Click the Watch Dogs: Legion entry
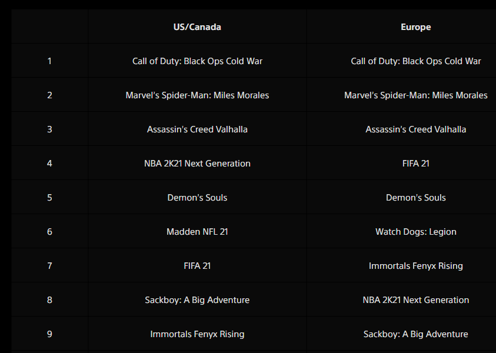The width and height of the screenshot is (496, 353). click(415, 232)
